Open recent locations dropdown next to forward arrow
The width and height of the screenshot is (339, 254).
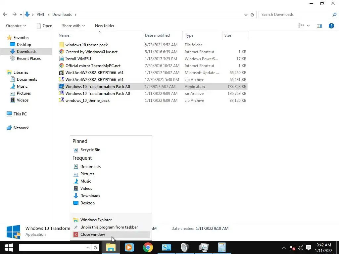pyautogui.click(x=21, y=15)
